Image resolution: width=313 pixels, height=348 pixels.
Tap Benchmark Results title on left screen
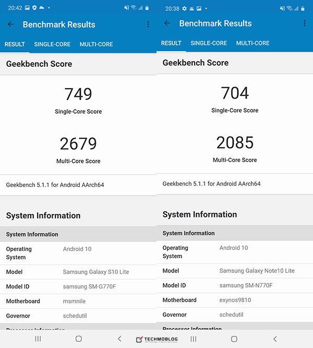click(59, 25)
